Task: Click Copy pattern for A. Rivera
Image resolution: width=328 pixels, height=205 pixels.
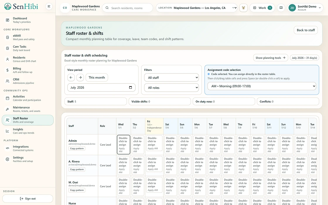Action: [x=77, y=170]
